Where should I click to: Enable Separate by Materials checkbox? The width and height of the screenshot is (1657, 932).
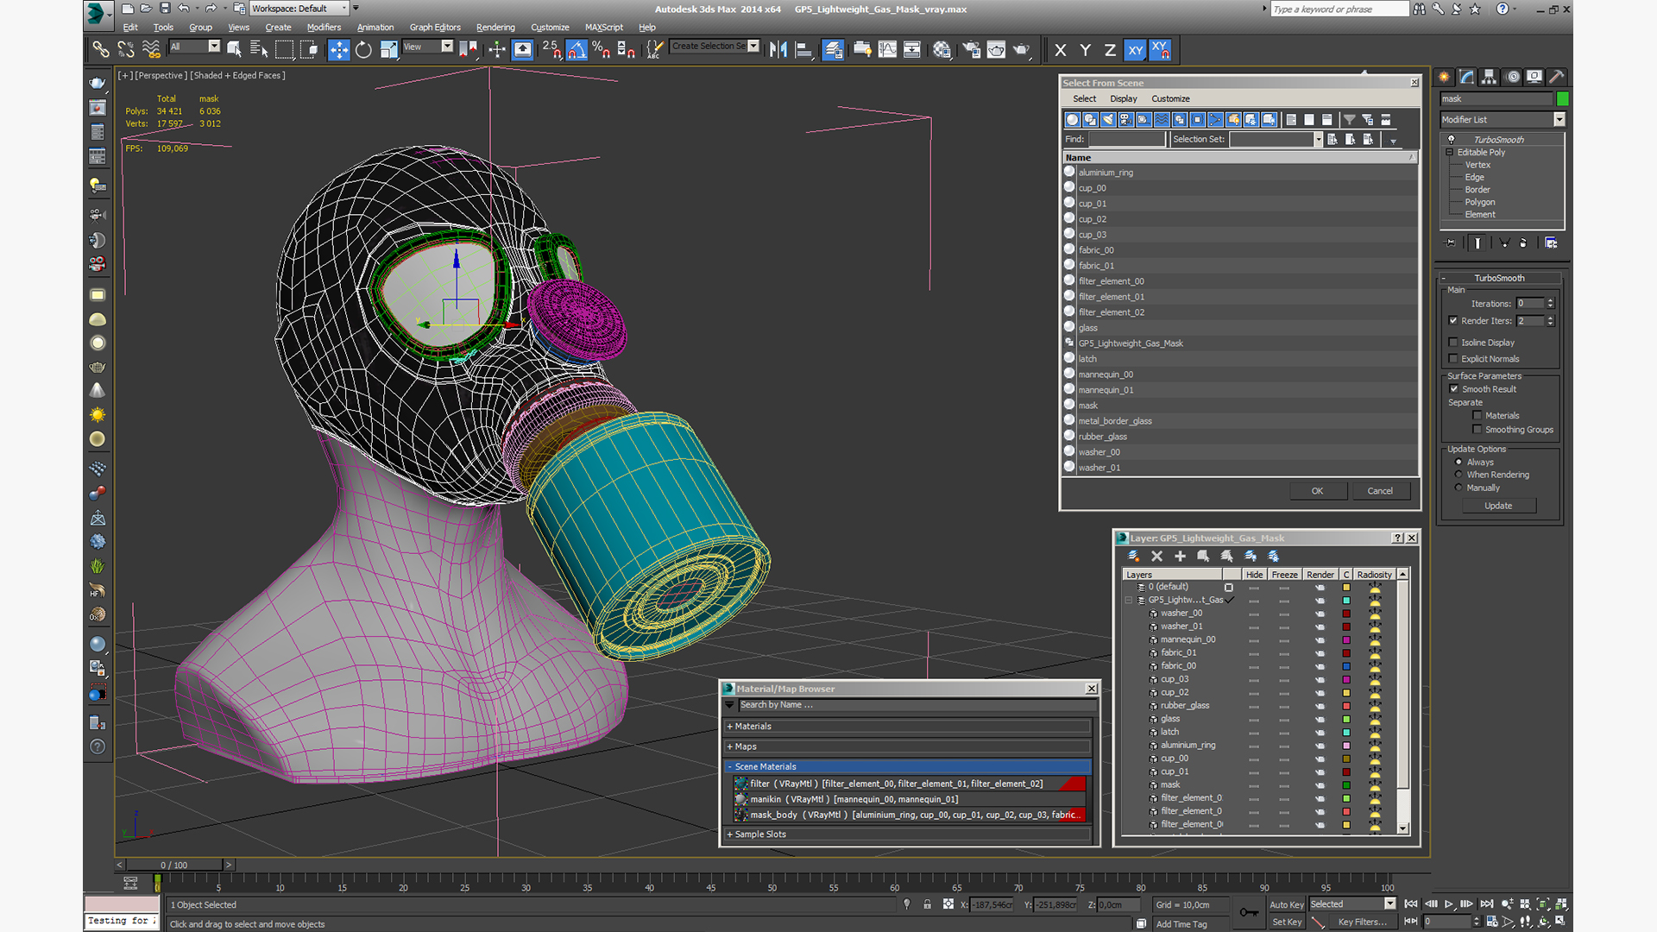click(1477, 416)
